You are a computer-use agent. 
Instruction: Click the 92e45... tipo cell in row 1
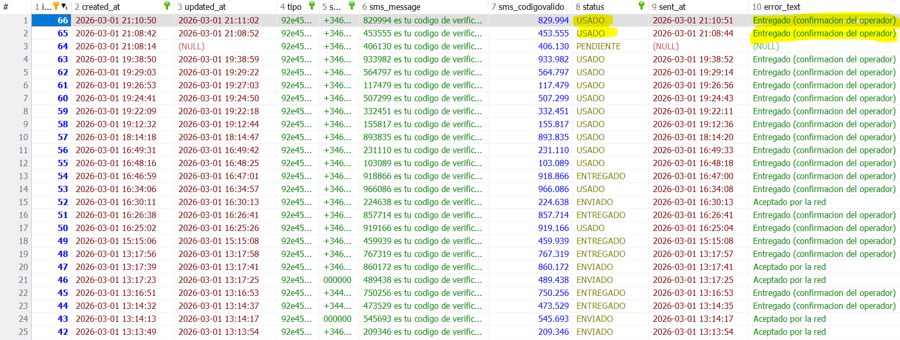pyautogui.click(x=296, y=20)
